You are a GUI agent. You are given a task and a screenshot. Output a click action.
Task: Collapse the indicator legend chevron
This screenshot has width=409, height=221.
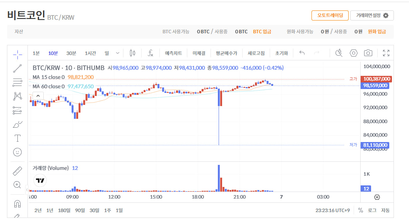[38, 96]
